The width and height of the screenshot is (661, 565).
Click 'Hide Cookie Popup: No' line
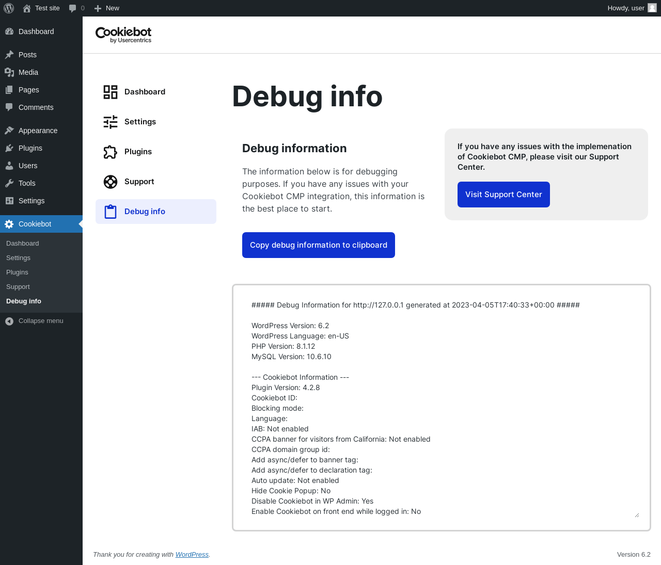pyautogui.click(x=291, y=491)
